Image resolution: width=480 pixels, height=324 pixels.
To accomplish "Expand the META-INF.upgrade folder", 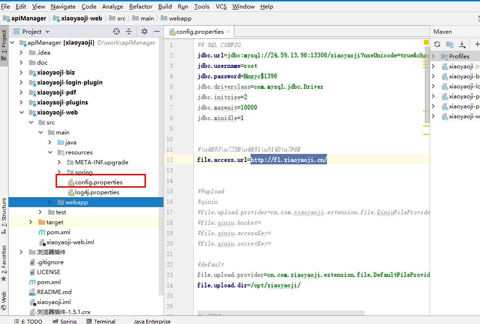I will tap(59, 162).
